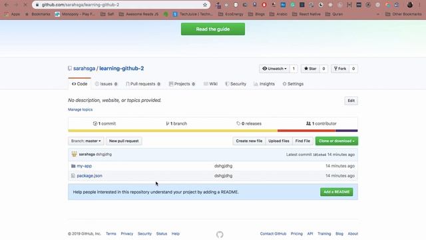Click the red circular extension icon
Viewport: 426px width, 240px height.
[x=264, y=5]
